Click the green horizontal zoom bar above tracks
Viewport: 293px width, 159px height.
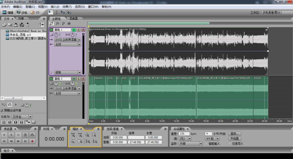coord(149,23)
